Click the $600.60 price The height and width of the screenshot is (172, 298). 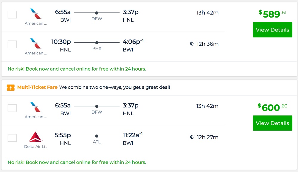[272, 107]
